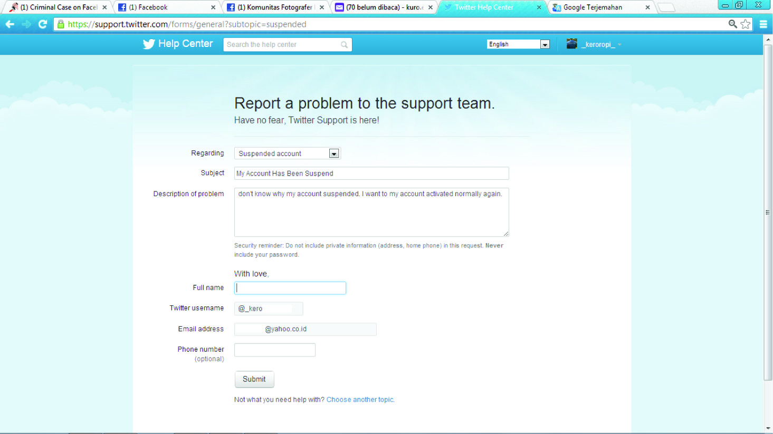Select the Twitter Help Center tab
The height and width of the screenshot is (434, 773).
click(x=493, y=7)
